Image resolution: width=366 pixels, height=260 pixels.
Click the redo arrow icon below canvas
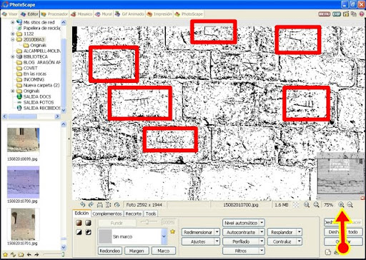[x=91, y=204]
